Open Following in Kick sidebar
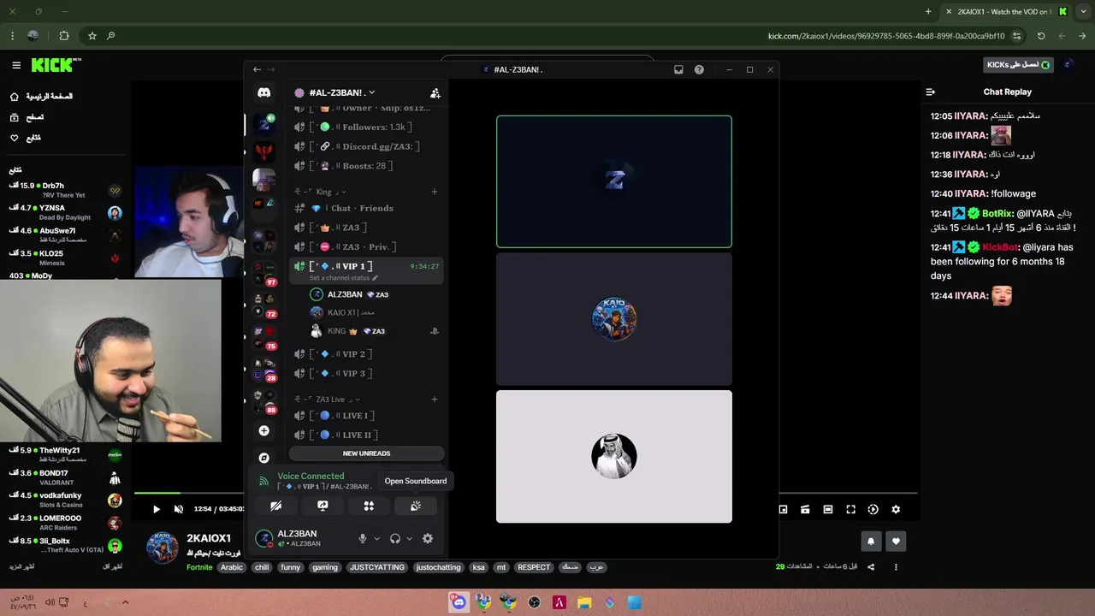This screenshot has width=1095, height=616. tap(25, 138)
